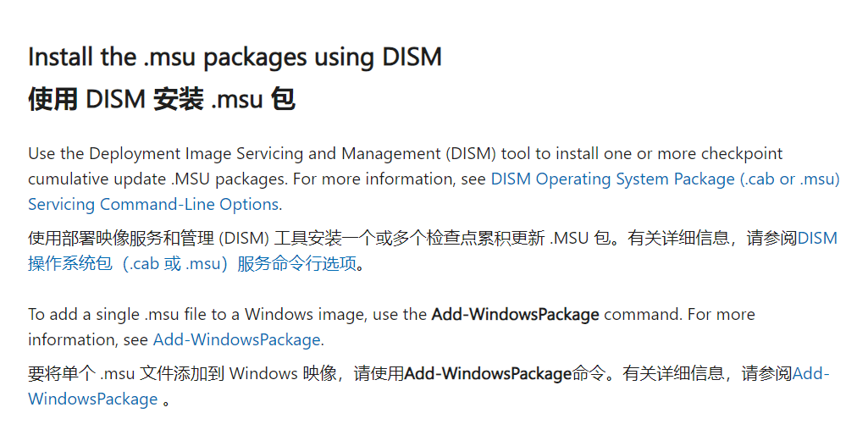Click the bold "Add-WindowsPackage" before "command"
This screenshot has width=868, height=435.
516,314
